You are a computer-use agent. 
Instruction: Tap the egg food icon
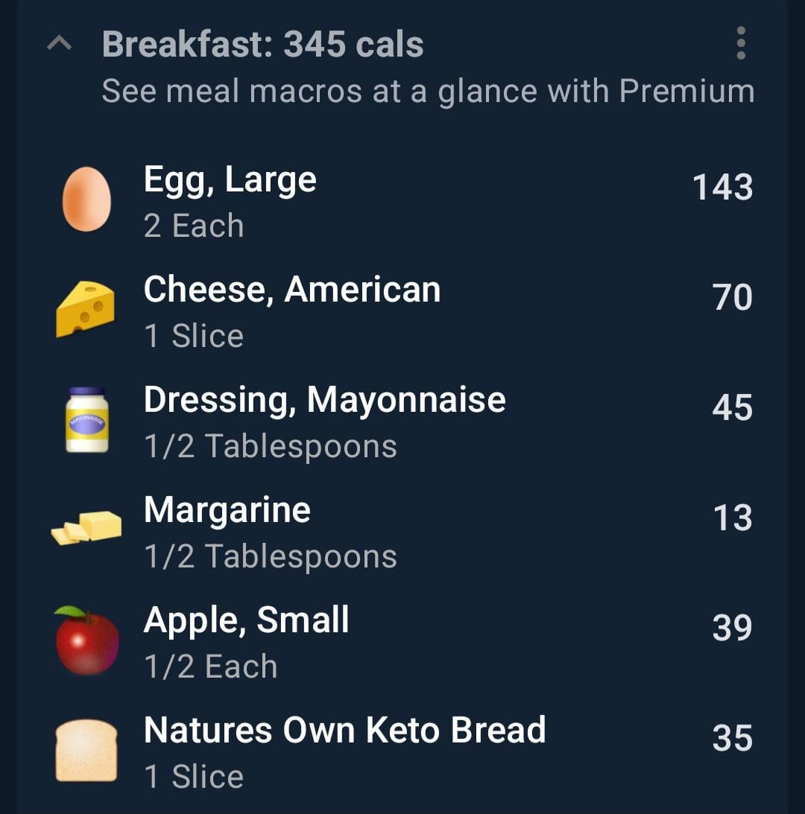pyautogui.click(x=86, y=200)
